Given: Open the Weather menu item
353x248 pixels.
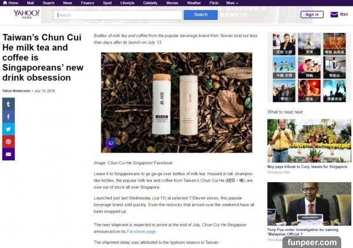Looking at the screenshot, I should (x=194, y=3).
